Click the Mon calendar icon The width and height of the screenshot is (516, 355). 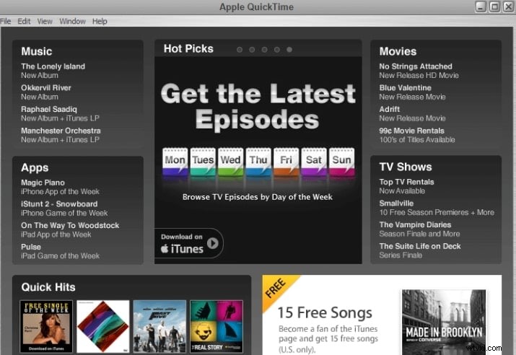(x=175, y=162)
